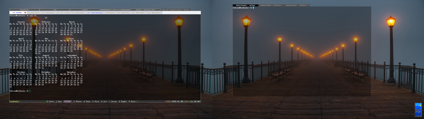The height and width of the screenshot is (119, 424).
Task: Select the '<untitled>' window title tab
Action: click(85, 10)
